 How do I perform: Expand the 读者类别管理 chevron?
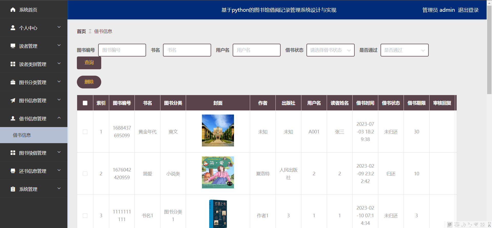pyautogui.click(x=59, y=63)
